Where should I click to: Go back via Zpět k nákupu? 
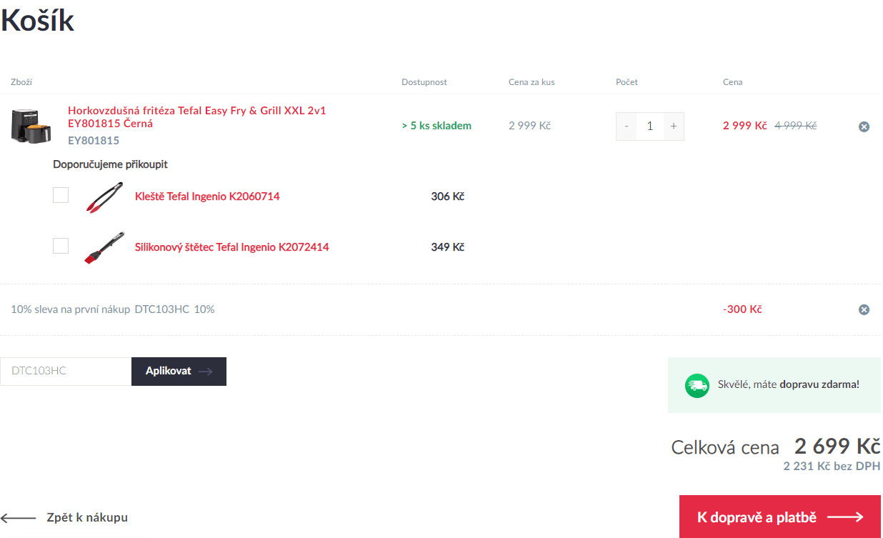click(64, 517)
